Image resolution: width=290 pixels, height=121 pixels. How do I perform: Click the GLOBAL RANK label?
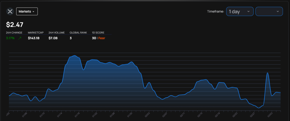(x=78, y=33)
